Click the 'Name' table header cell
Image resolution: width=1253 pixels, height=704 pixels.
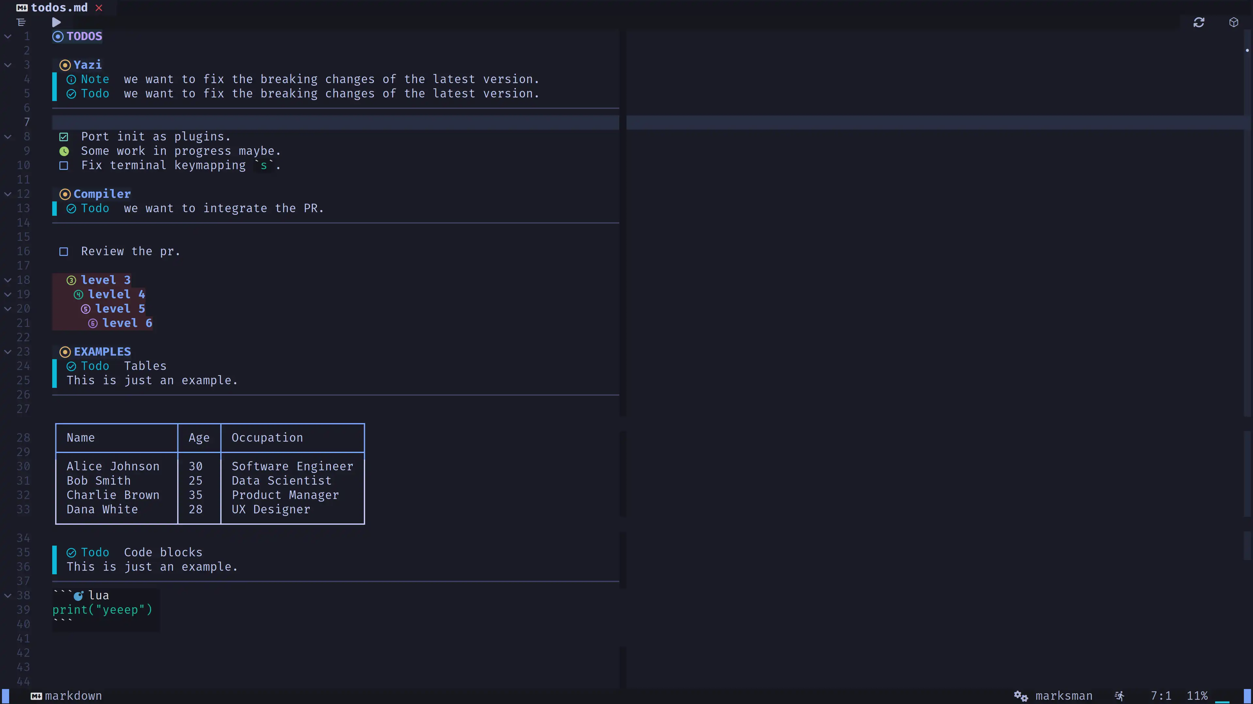[x=81, y=438]
